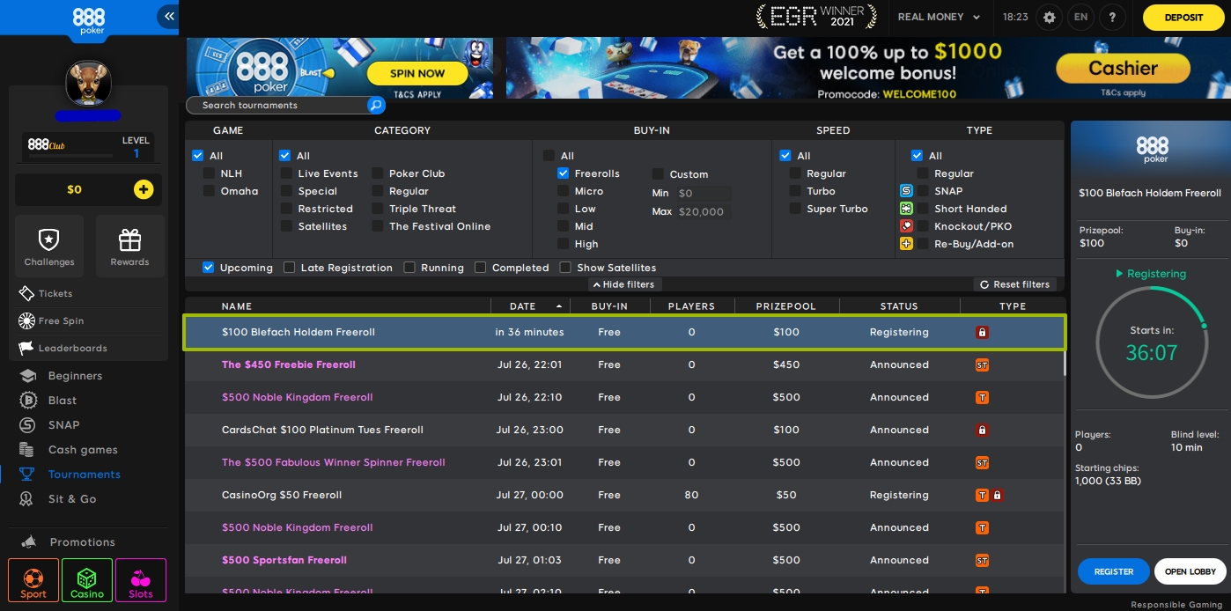Check Custom buy-in option

pos(658,174)
